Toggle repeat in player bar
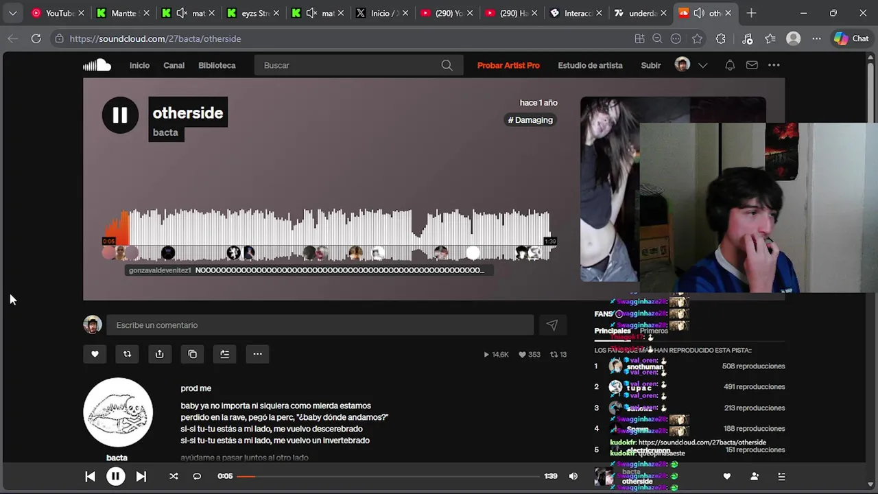The image size is (878, 494). [197, 476]
